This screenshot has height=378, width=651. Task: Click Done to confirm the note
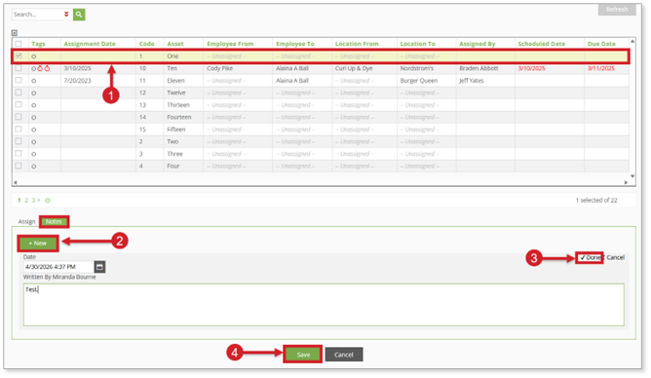point(590,257)
